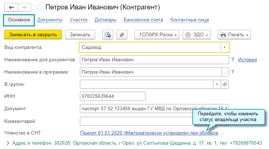
Task: Open the История link
Action: (248, 60)
